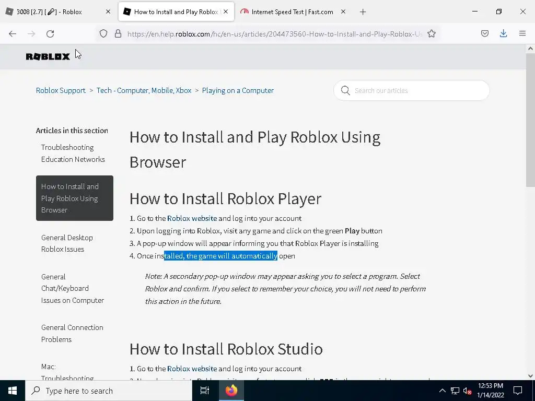535x401 pixels.
Task: Open the Firefox downloads panel
Action: pyautogui.click(x=503, y=34)
